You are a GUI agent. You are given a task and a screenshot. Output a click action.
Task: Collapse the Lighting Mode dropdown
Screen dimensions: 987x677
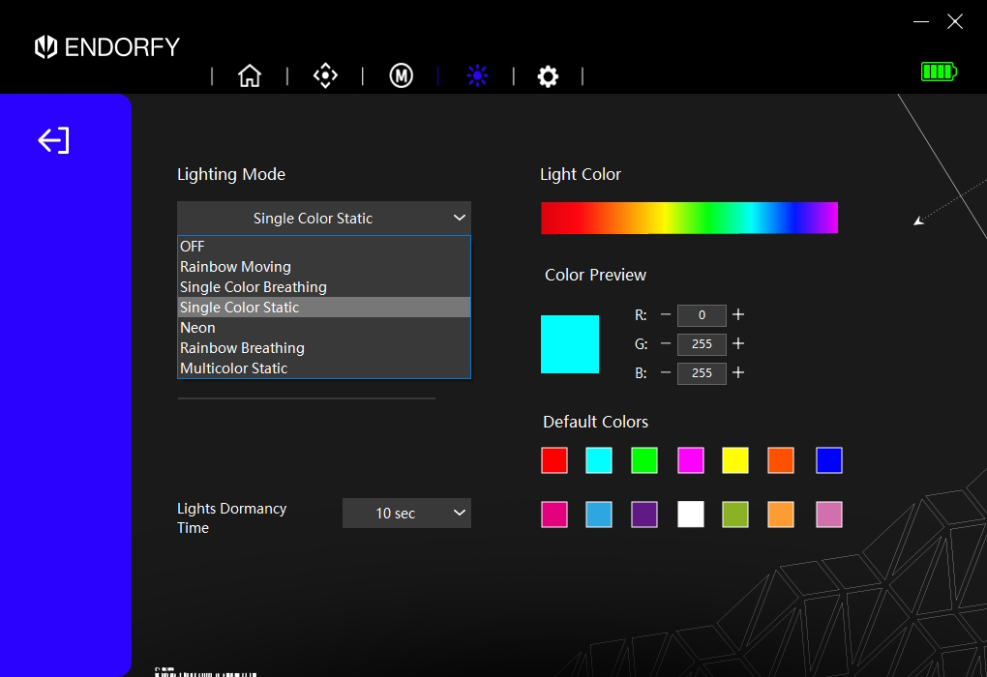point(323,218)
